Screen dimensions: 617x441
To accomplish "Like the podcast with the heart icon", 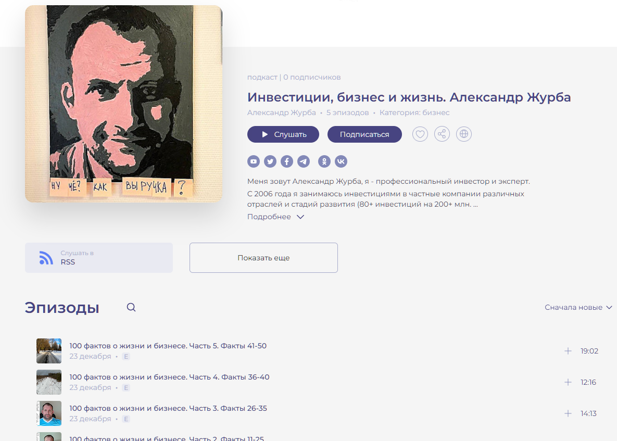I will point(420,134).
